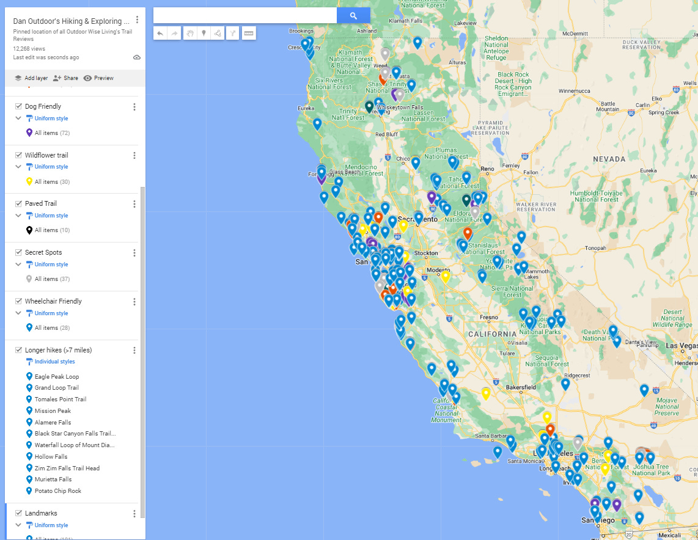Open the map title options menu

point(137,20)
